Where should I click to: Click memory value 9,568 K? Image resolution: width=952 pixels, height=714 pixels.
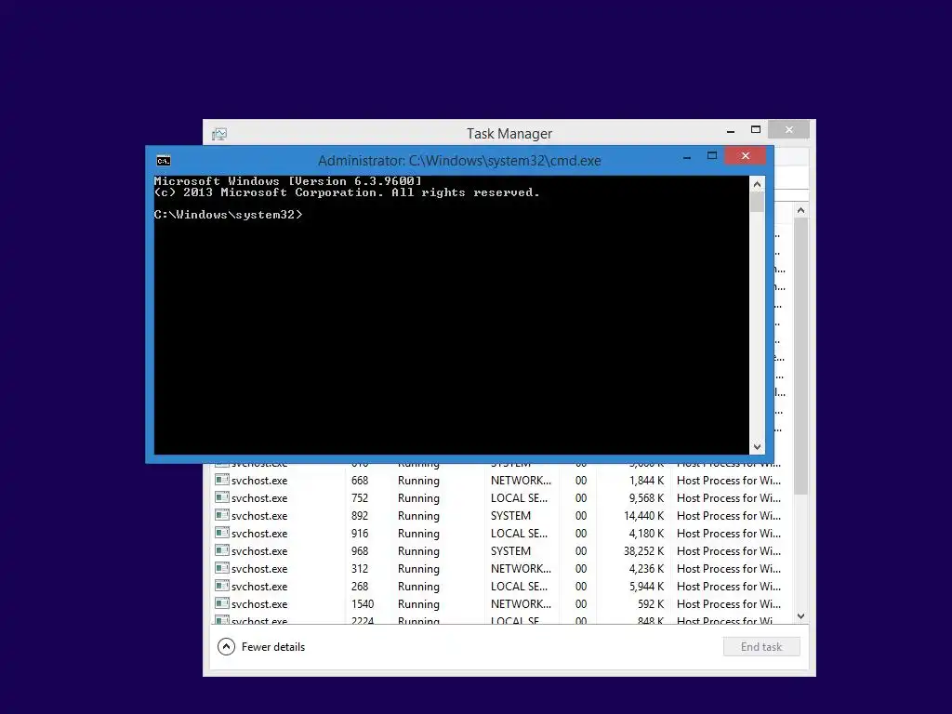[x=647, y=498]
